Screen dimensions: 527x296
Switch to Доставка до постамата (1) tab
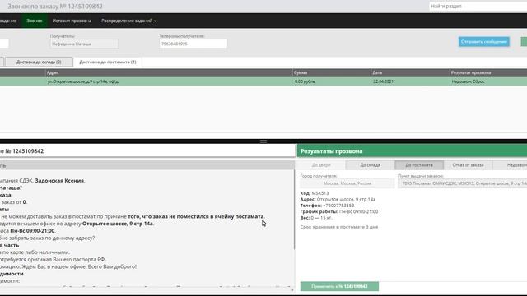(x=108, y=62)
